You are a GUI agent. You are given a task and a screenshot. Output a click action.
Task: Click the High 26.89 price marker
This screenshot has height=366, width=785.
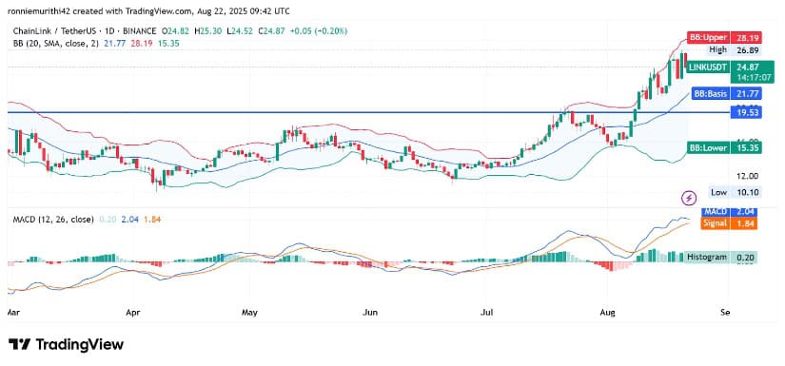[x=735, y=50]
